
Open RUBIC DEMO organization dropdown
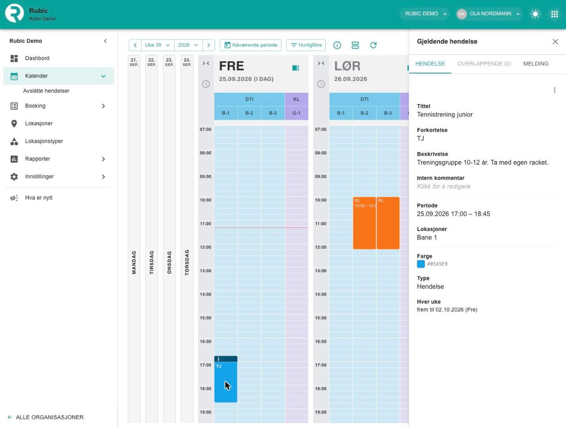click(425, 14)
